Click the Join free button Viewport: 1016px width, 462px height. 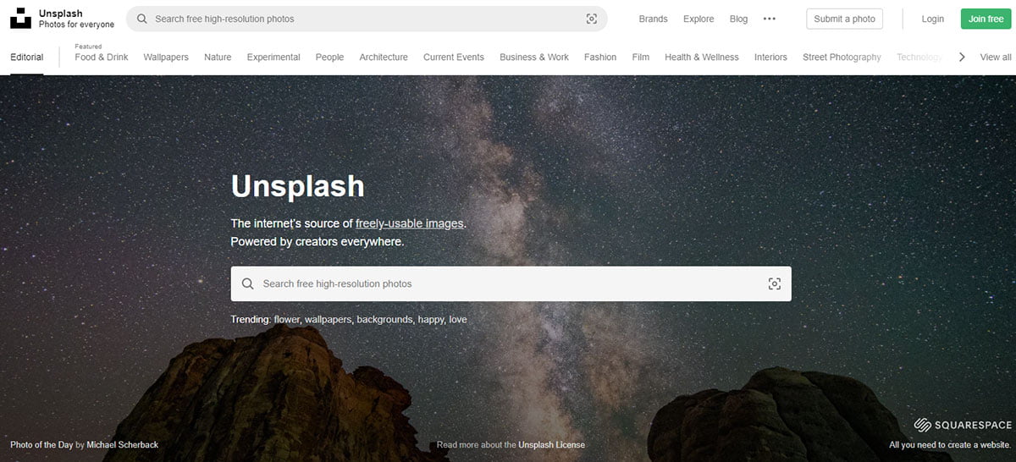(986, 19)
